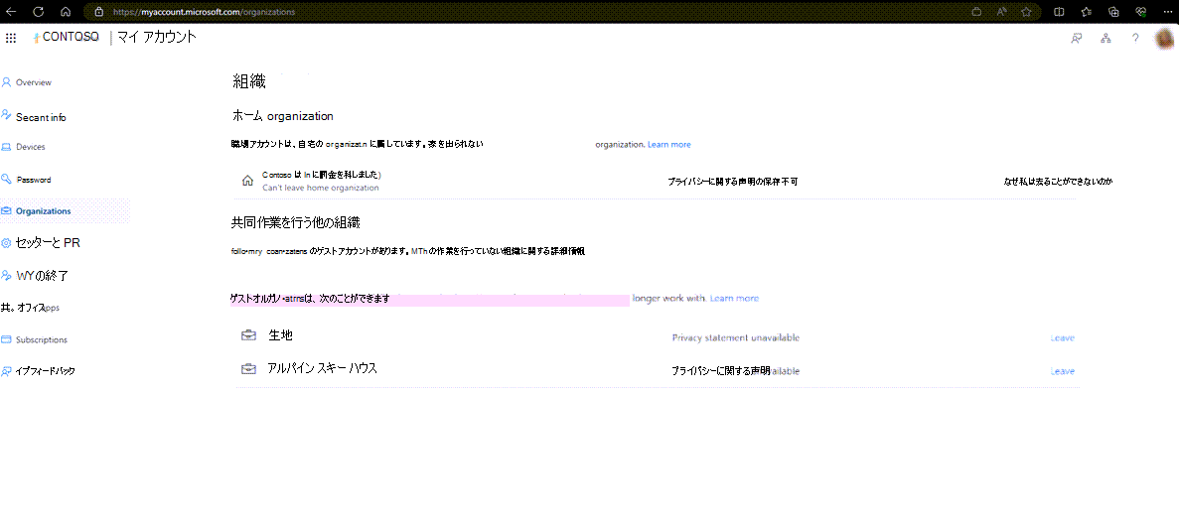This screenshot has height=524, width=1179.
Task: Click the アルパイン スキー ハウス organization name
Action: pyautogui.click(x=323, y=368)
